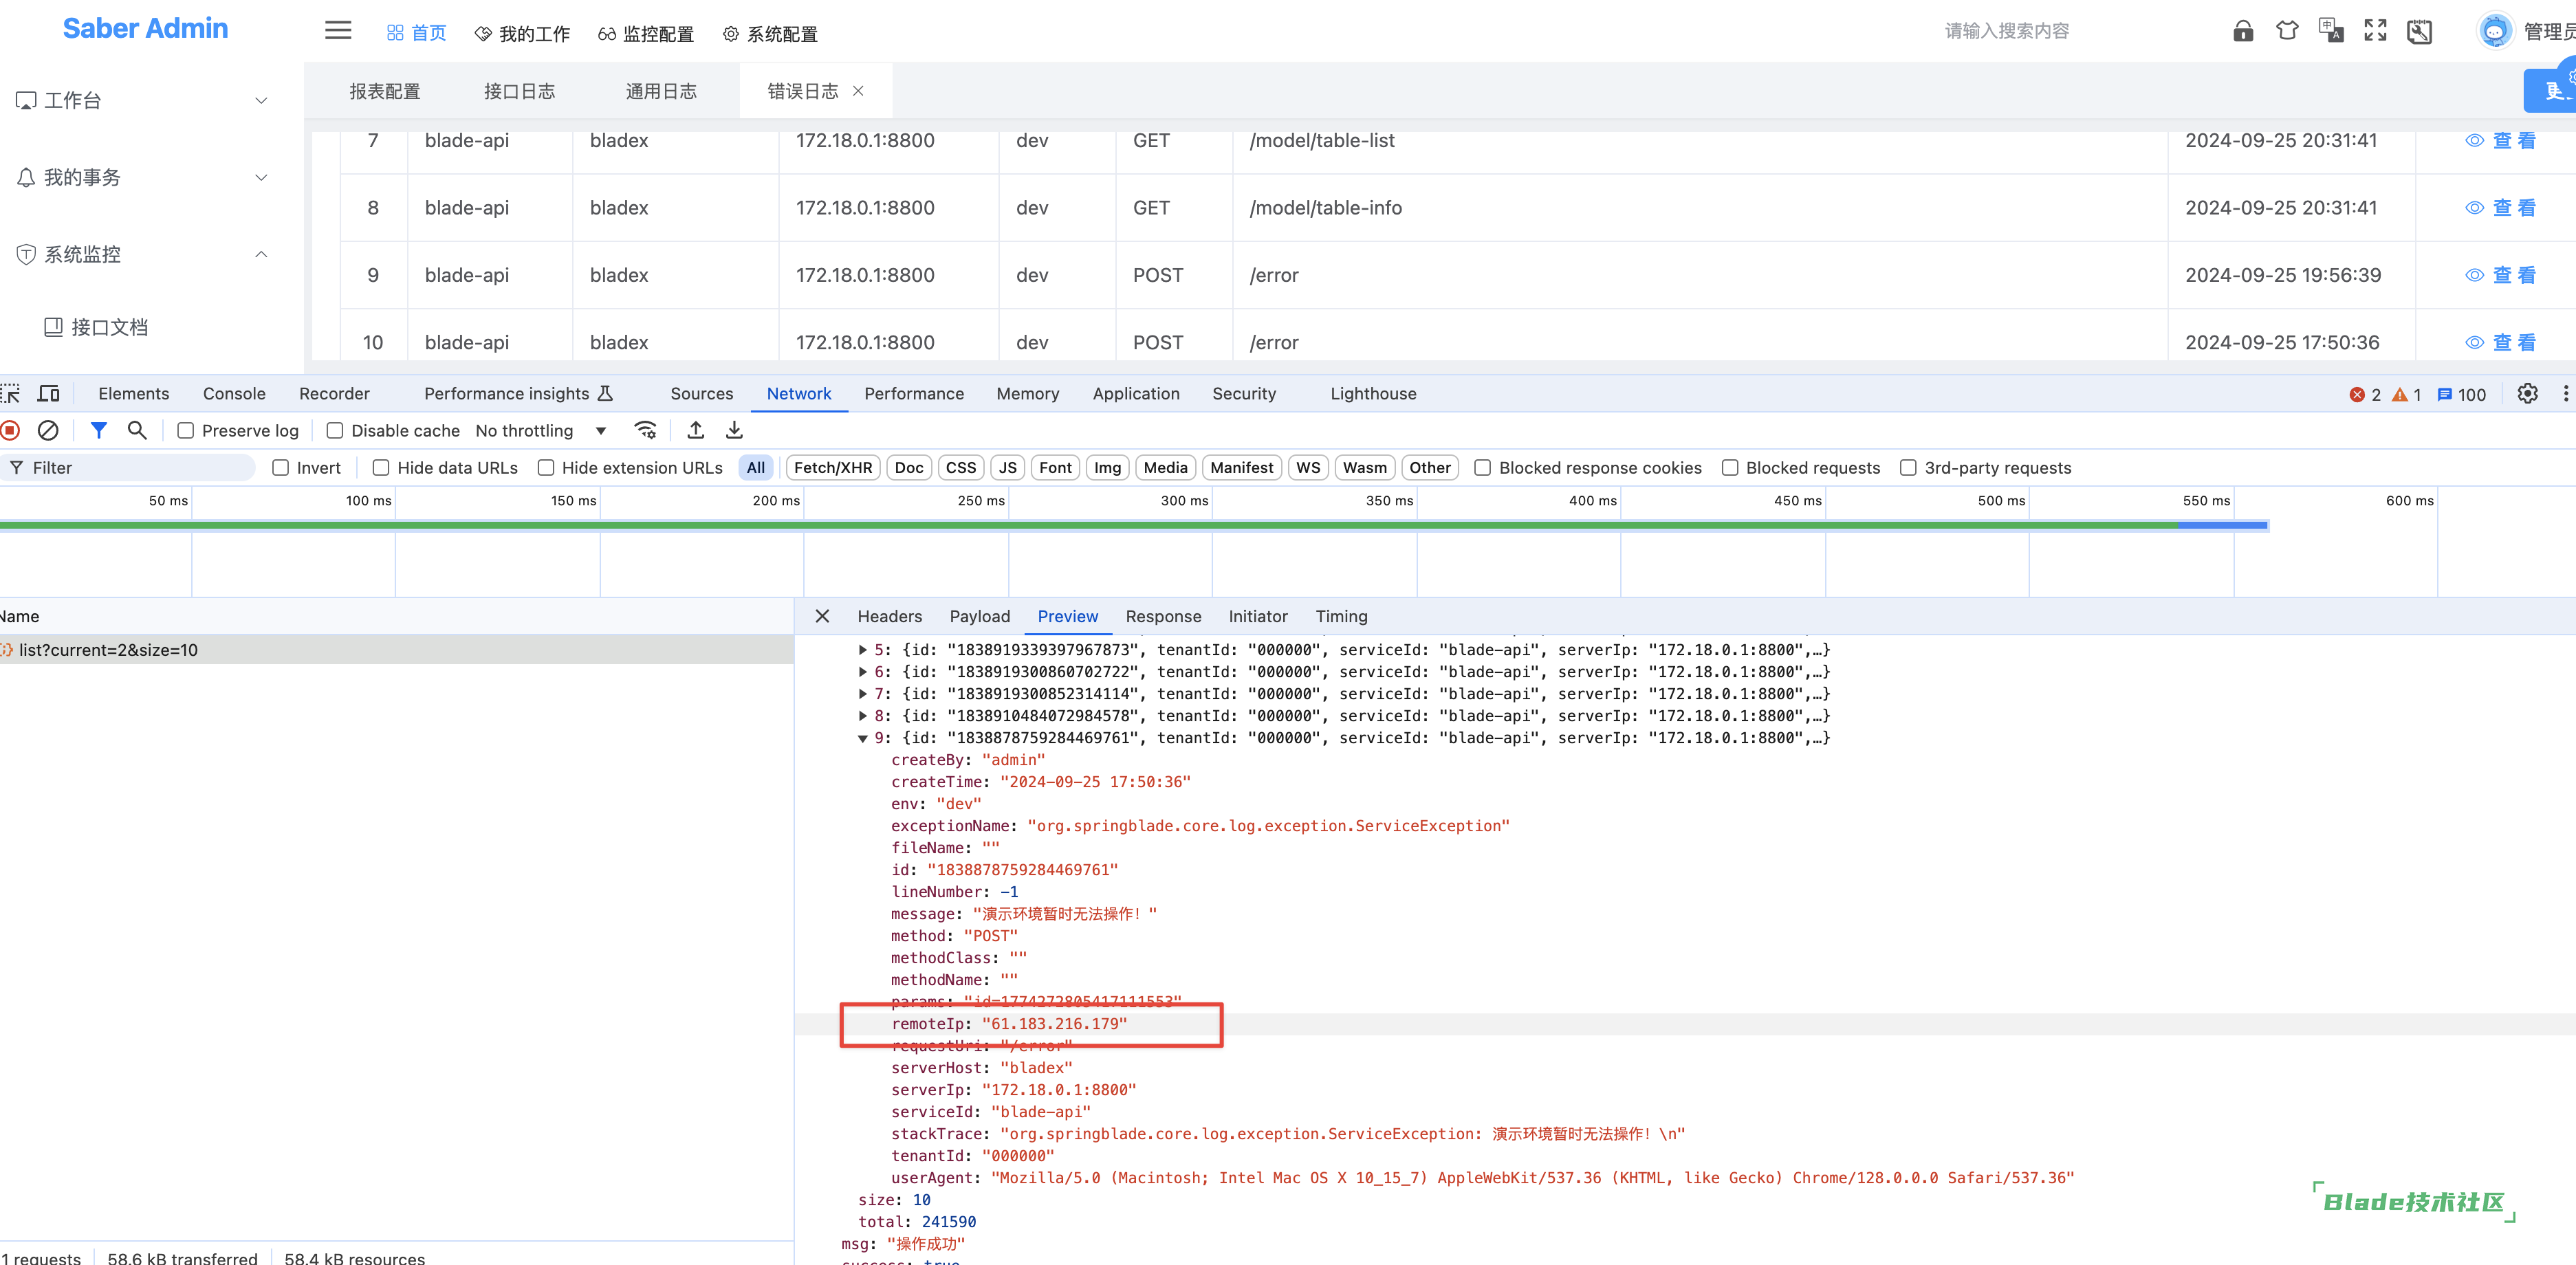
Task: Click 查看 for row 8 table-info
Action: coord(2501,208)
